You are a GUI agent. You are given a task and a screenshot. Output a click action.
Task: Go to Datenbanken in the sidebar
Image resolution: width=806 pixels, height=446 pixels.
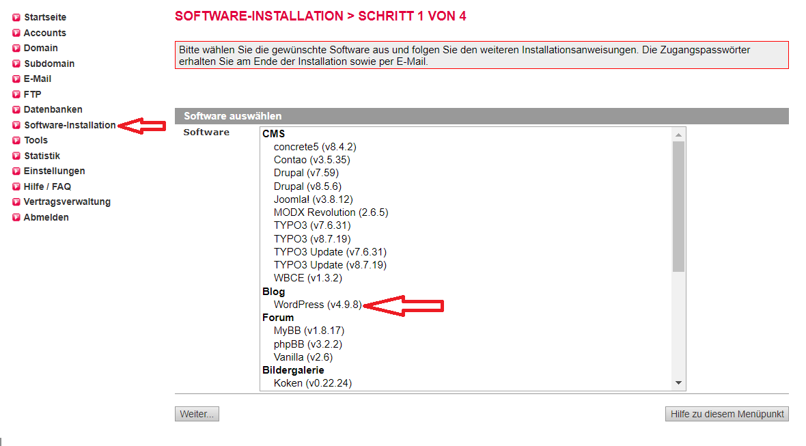[53, 109]
